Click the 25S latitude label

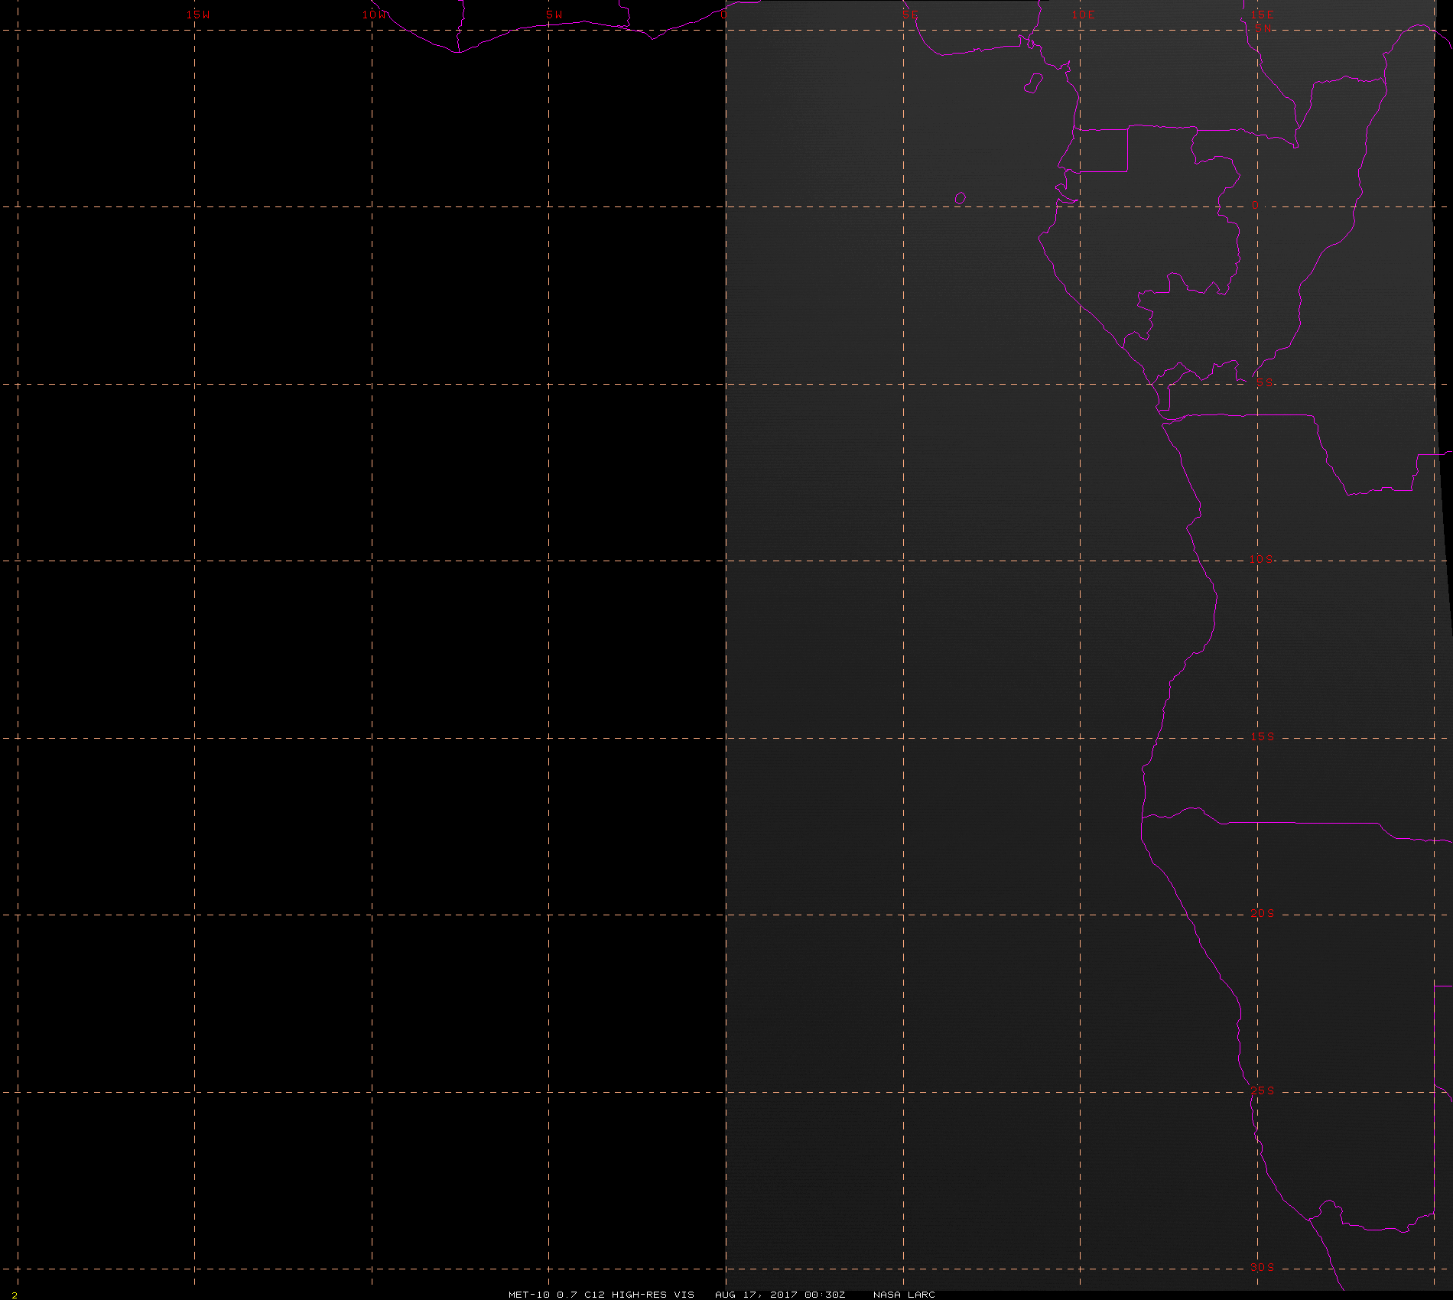1263,1090
